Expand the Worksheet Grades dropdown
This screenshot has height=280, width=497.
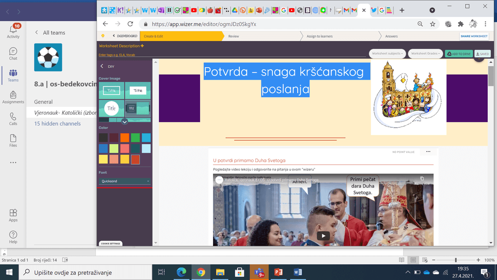tap(425, 53)
